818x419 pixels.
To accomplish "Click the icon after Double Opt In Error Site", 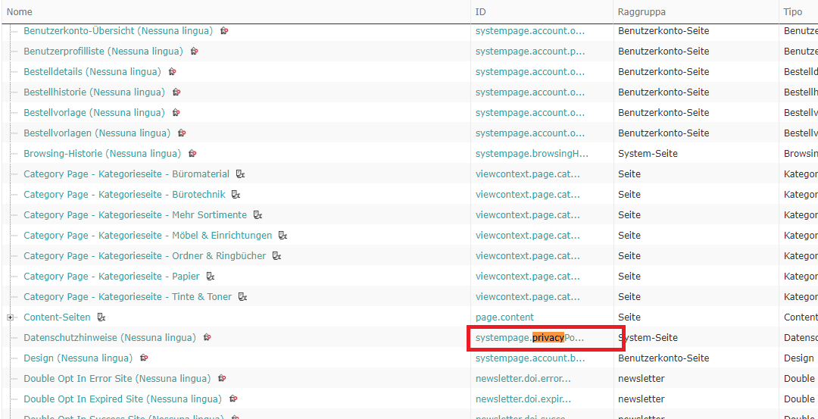I will tap(222, 378).
